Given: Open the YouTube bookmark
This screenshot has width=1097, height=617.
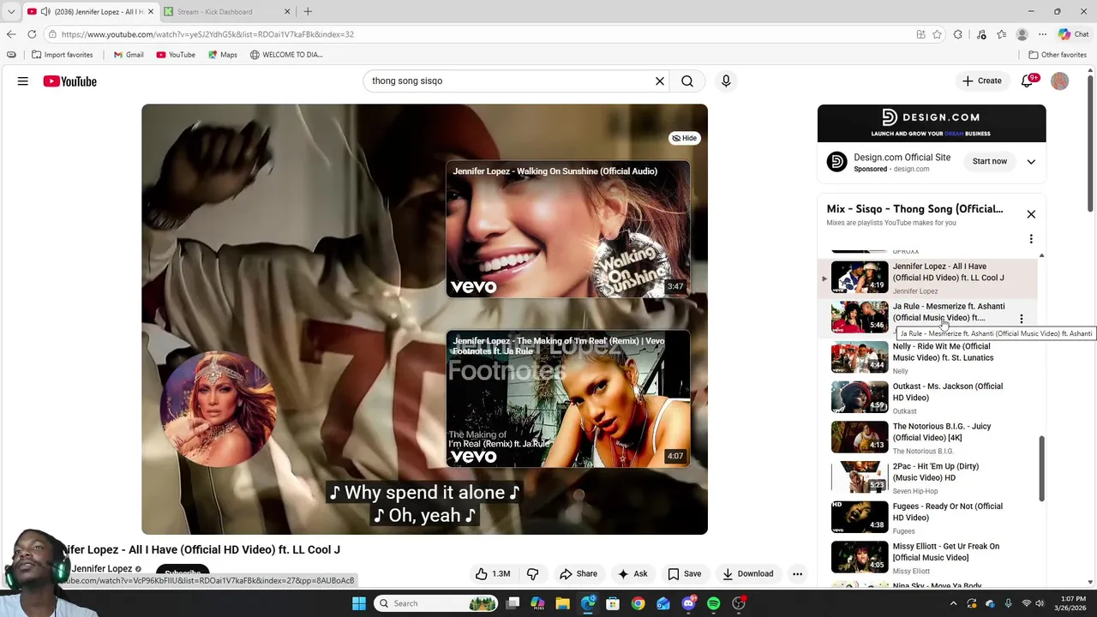Looking at the screenshot, I should [176, 55].
